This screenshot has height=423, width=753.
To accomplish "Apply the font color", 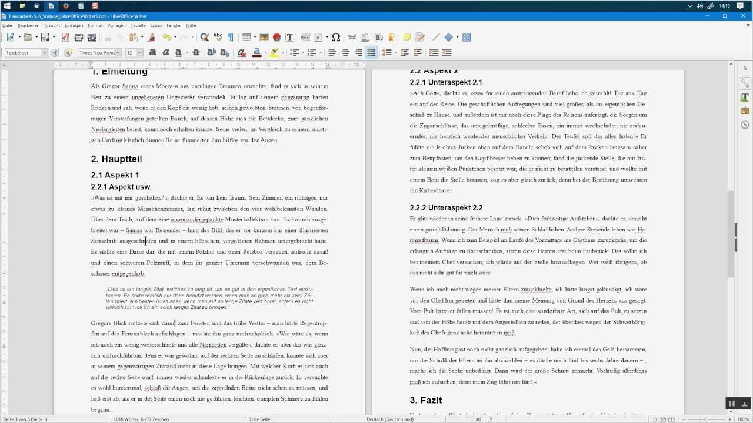I will (256, 53).
